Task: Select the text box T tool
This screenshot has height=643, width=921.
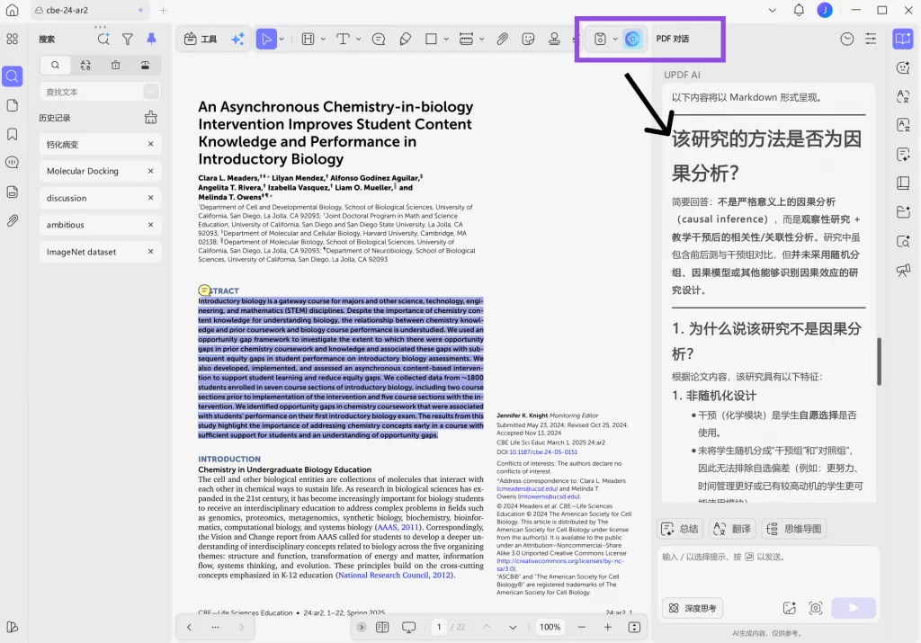Action: pos(343,40)
